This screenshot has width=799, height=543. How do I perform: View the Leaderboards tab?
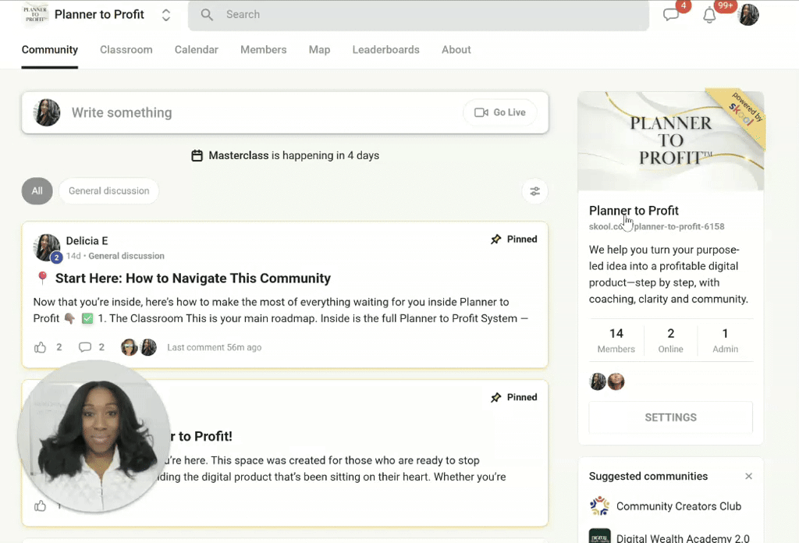pos(385,49)
